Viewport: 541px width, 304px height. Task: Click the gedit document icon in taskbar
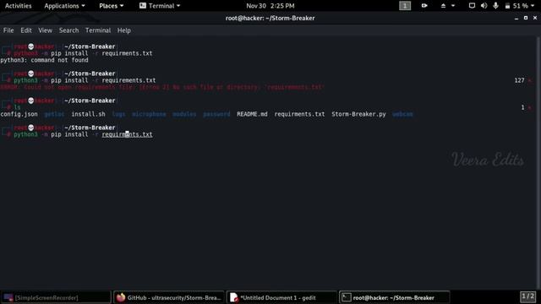(233, 297)
